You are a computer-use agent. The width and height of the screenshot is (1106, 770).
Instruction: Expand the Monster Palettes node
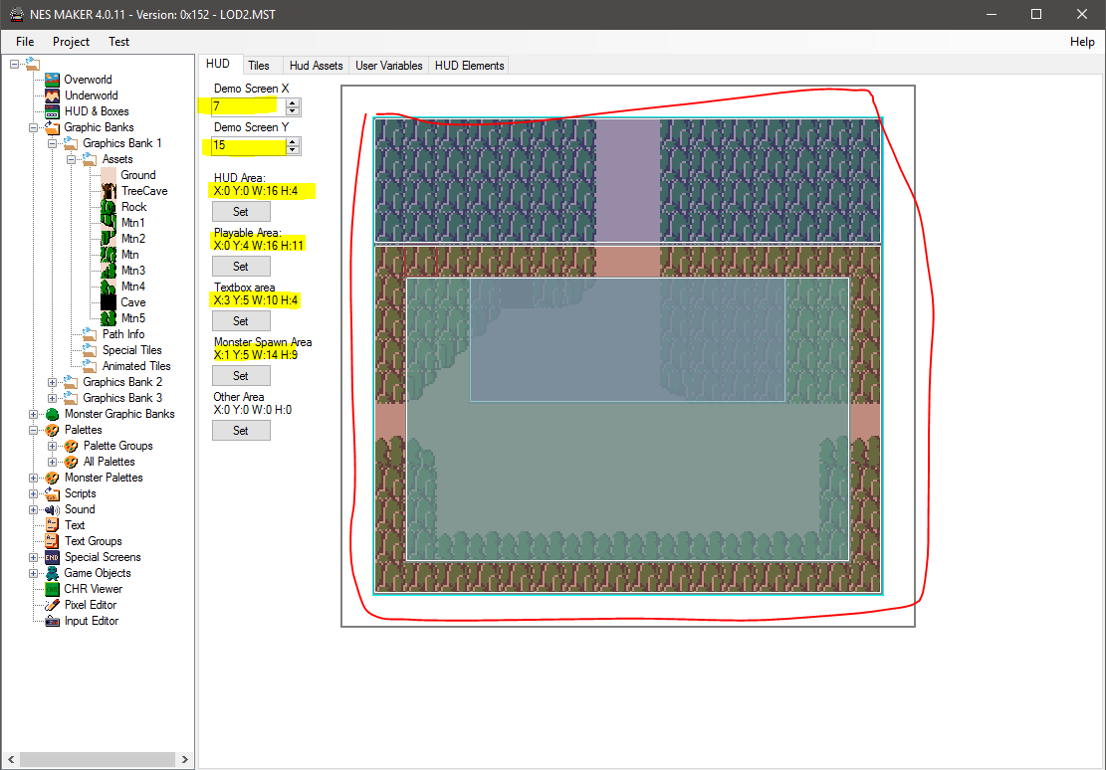click(33, 478)
